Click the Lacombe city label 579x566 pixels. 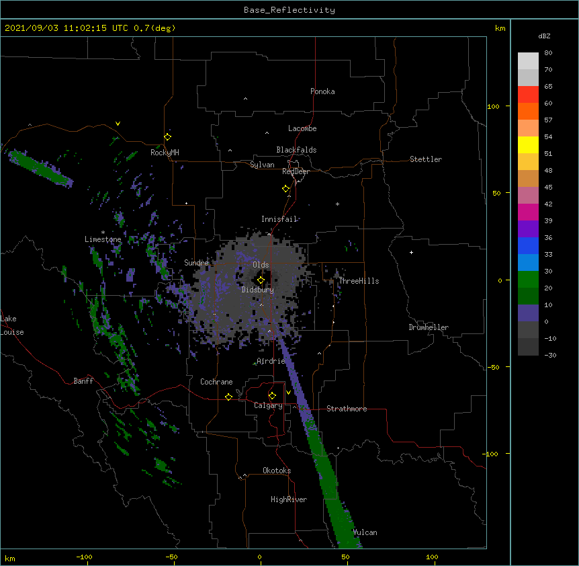click(302, 128)
